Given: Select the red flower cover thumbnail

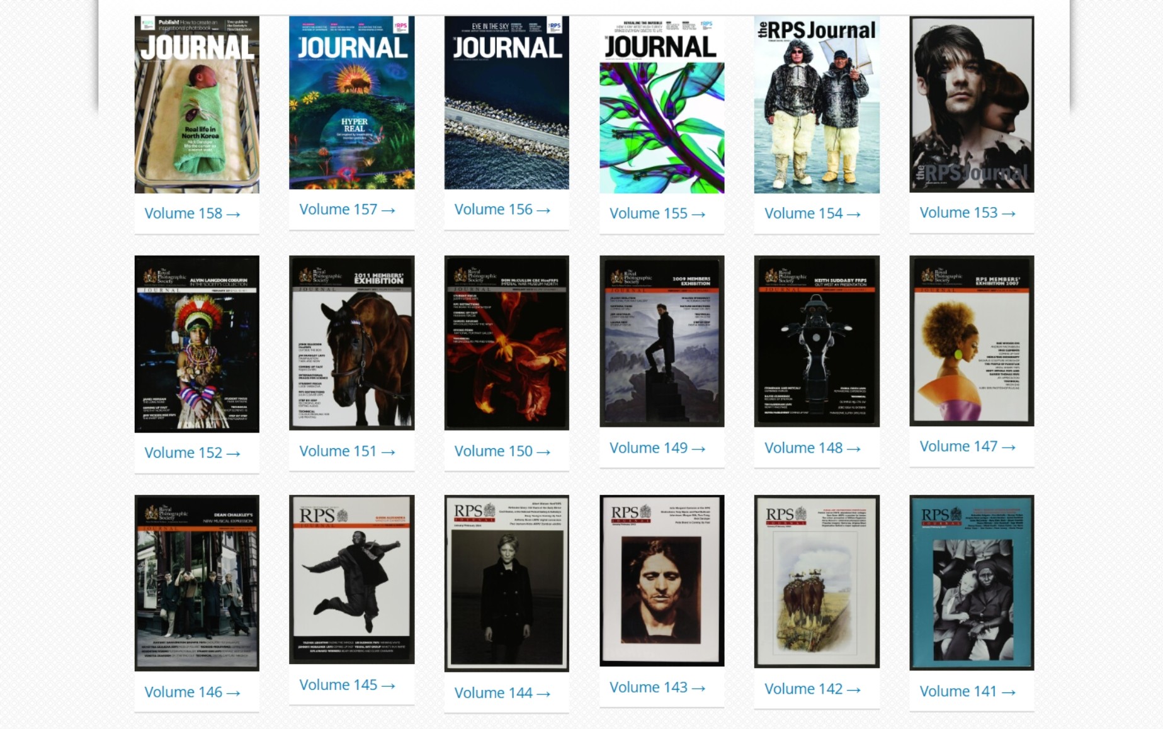Looking at the screenshot, I should click(506, 343).
